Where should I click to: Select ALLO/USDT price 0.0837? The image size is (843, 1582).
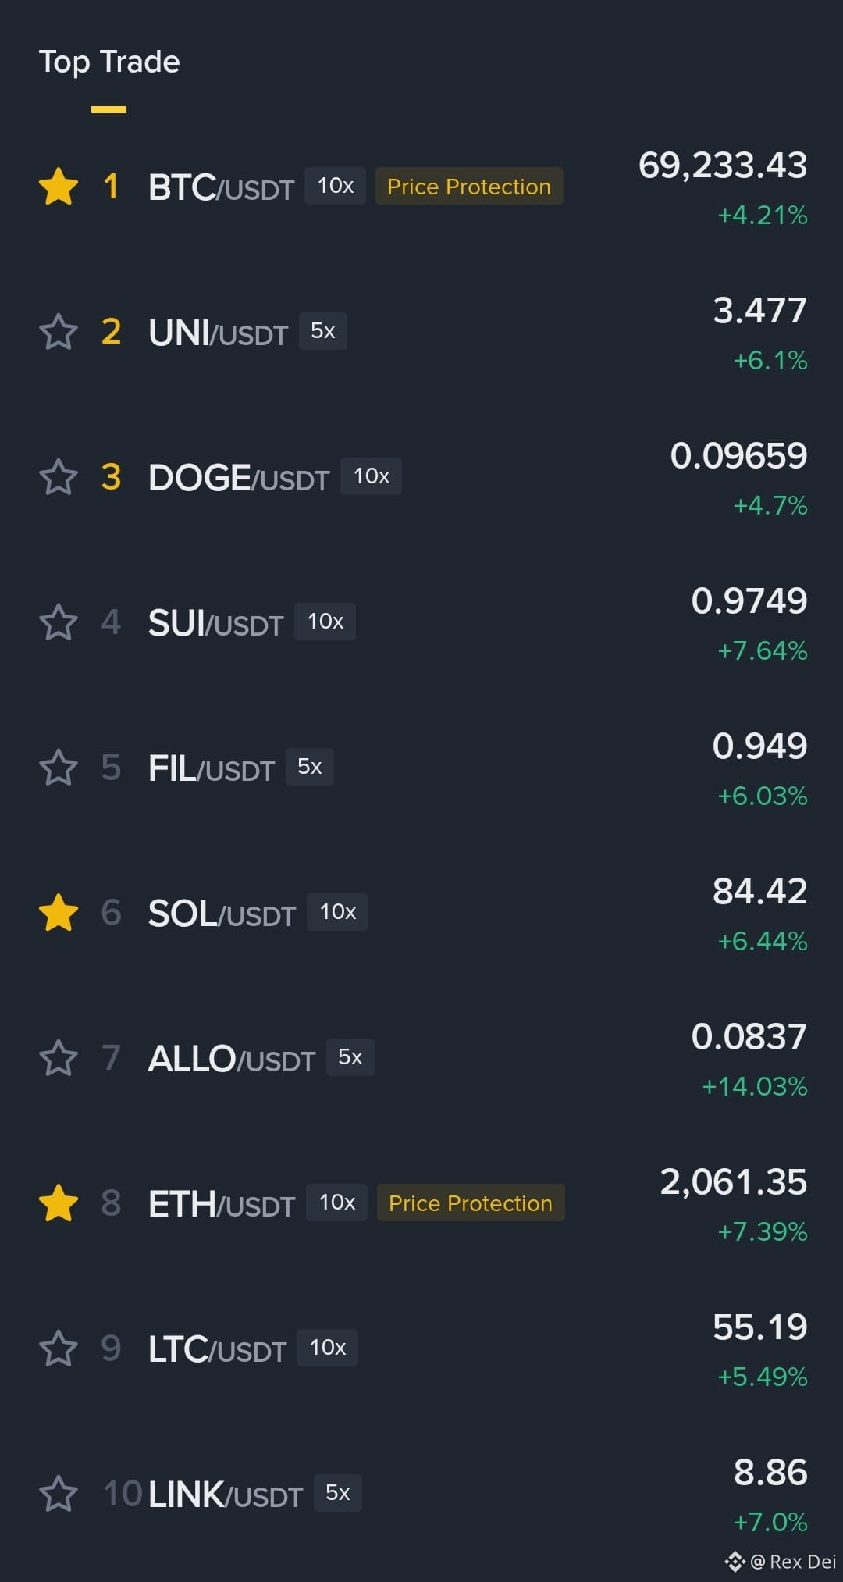(749, 1036)
